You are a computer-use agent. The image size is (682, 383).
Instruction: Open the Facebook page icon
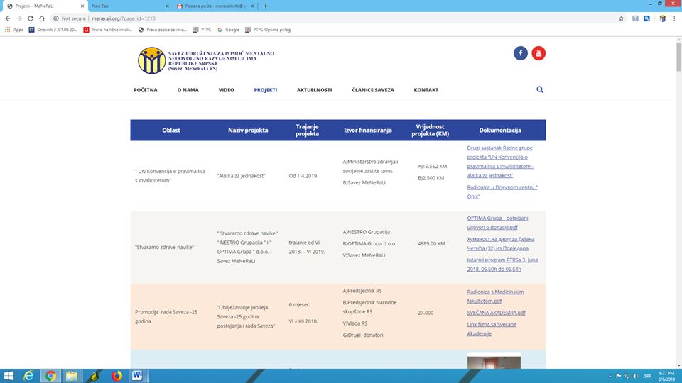[521, 53]
